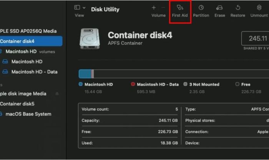The width and height of the screenshot is (269, 160).
Task: Click the 245.11 capacity box
Action: tap(255, 38)
